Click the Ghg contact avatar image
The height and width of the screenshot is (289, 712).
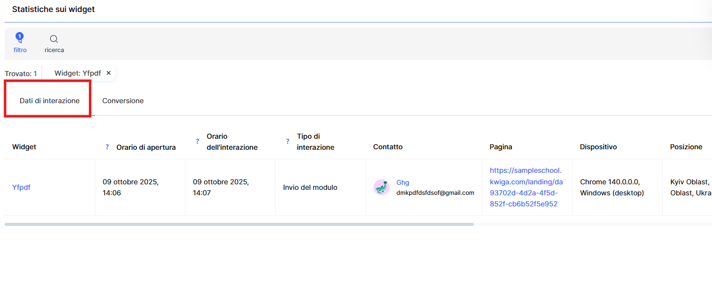[382, 187]
